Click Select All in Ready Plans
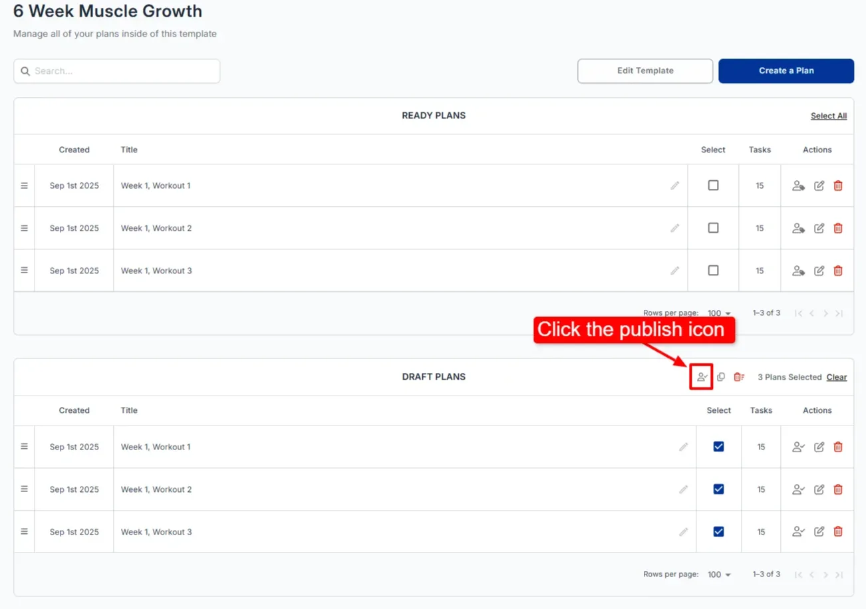Image resolution: width=866 pixels, height=609 pixels. point(829,116)
